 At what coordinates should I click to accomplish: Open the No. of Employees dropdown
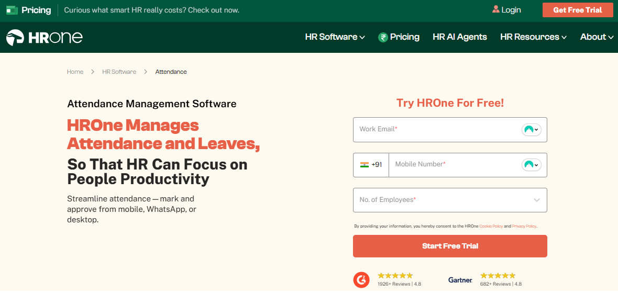tap(450, 200)
